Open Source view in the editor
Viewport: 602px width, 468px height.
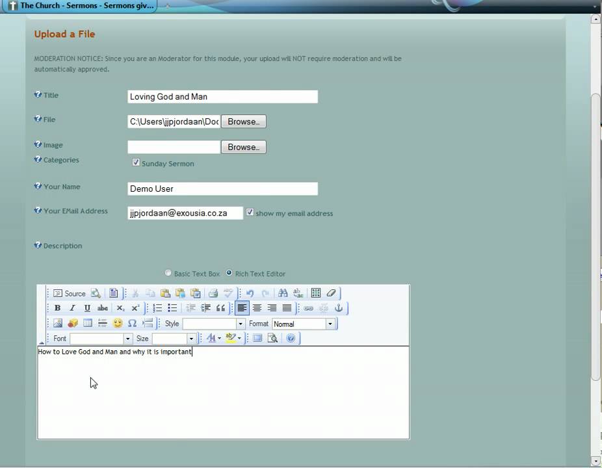click(70, 294)
